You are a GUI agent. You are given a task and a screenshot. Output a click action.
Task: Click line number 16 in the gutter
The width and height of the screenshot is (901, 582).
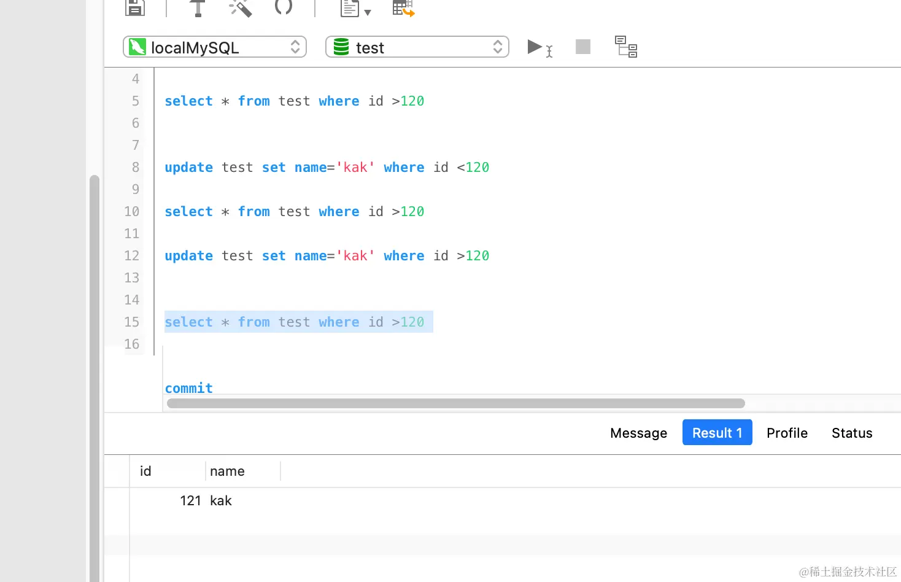pos(132,344)
